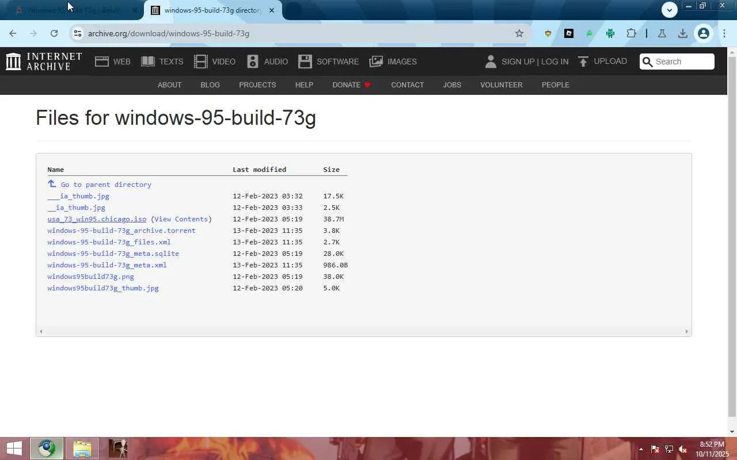Open the tab search dropdown arrow
This screenshot has height=460, width=737.
pos(669,10)
